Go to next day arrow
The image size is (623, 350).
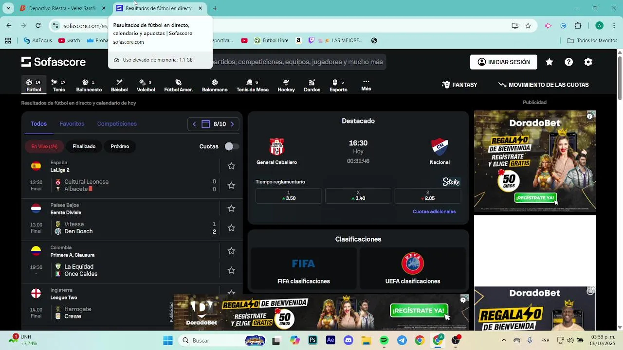tap(232, 124)
